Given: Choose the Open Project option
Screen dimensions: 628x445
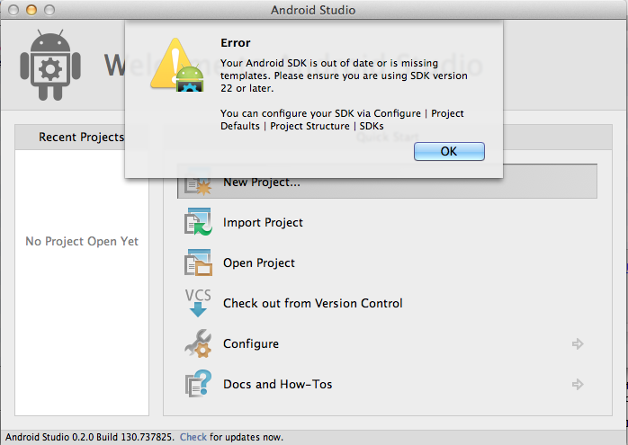Looking at the screenshot, I should tap(259, 263).
